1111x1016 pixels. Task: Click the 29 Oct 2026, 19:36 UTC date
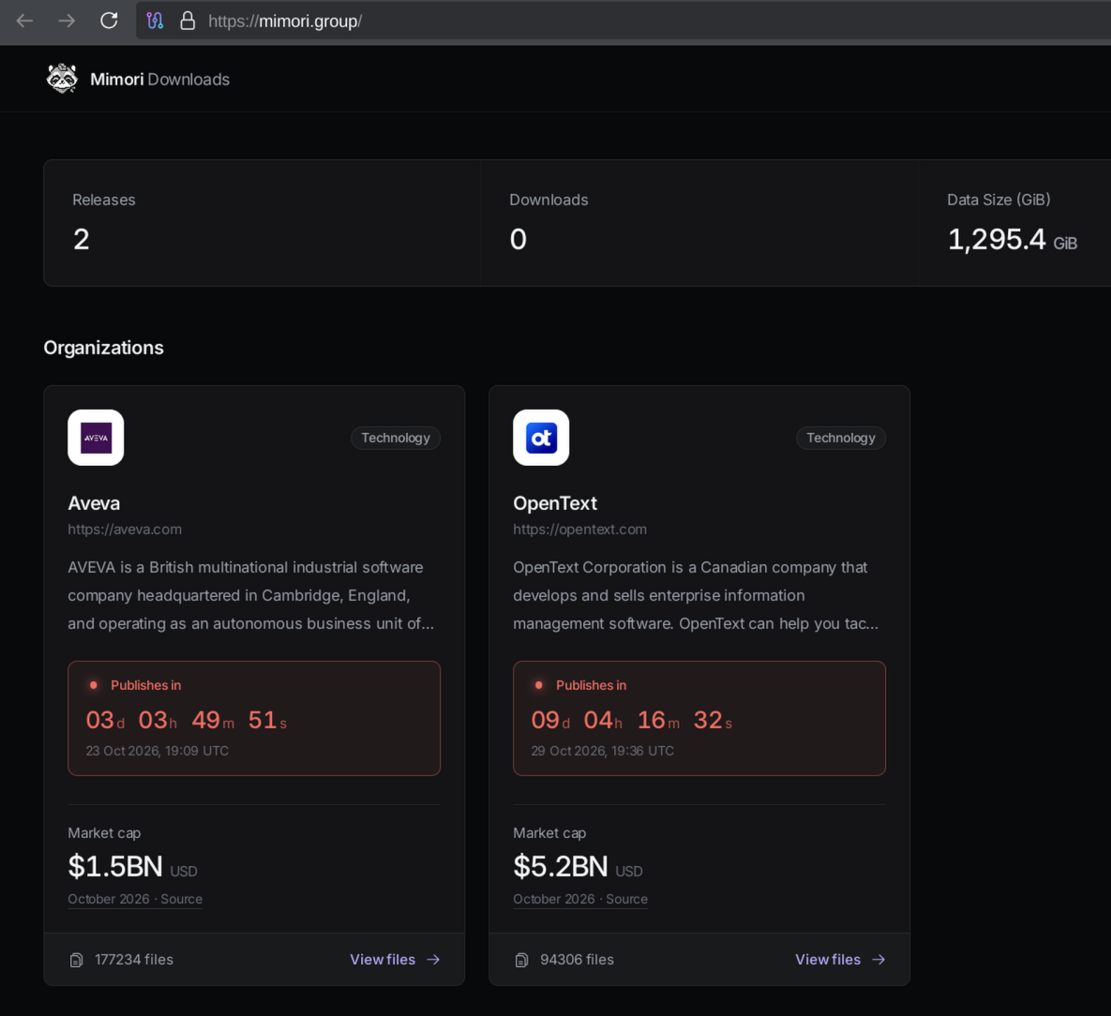pos(602,751)
